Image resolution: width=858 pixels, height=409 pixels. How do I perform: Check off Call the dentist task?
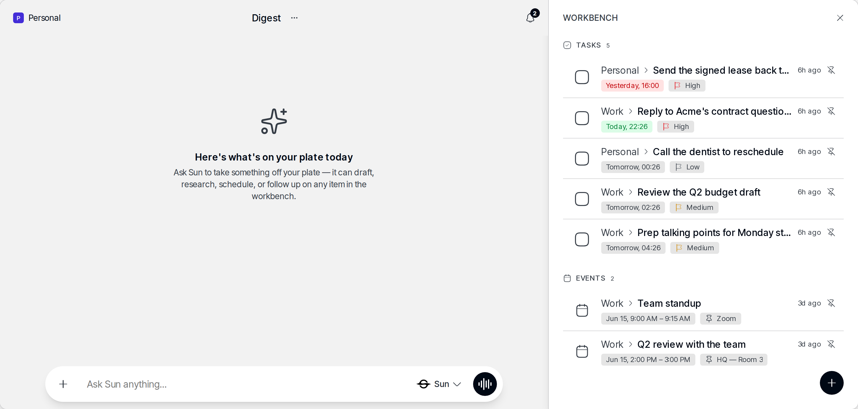(582, 158)
